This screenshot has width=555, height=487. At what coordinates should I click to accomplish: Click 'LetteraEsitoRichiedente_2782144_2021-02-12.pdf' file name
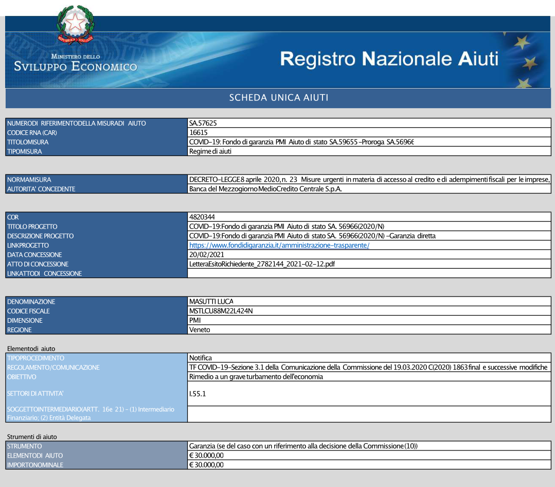262,264
